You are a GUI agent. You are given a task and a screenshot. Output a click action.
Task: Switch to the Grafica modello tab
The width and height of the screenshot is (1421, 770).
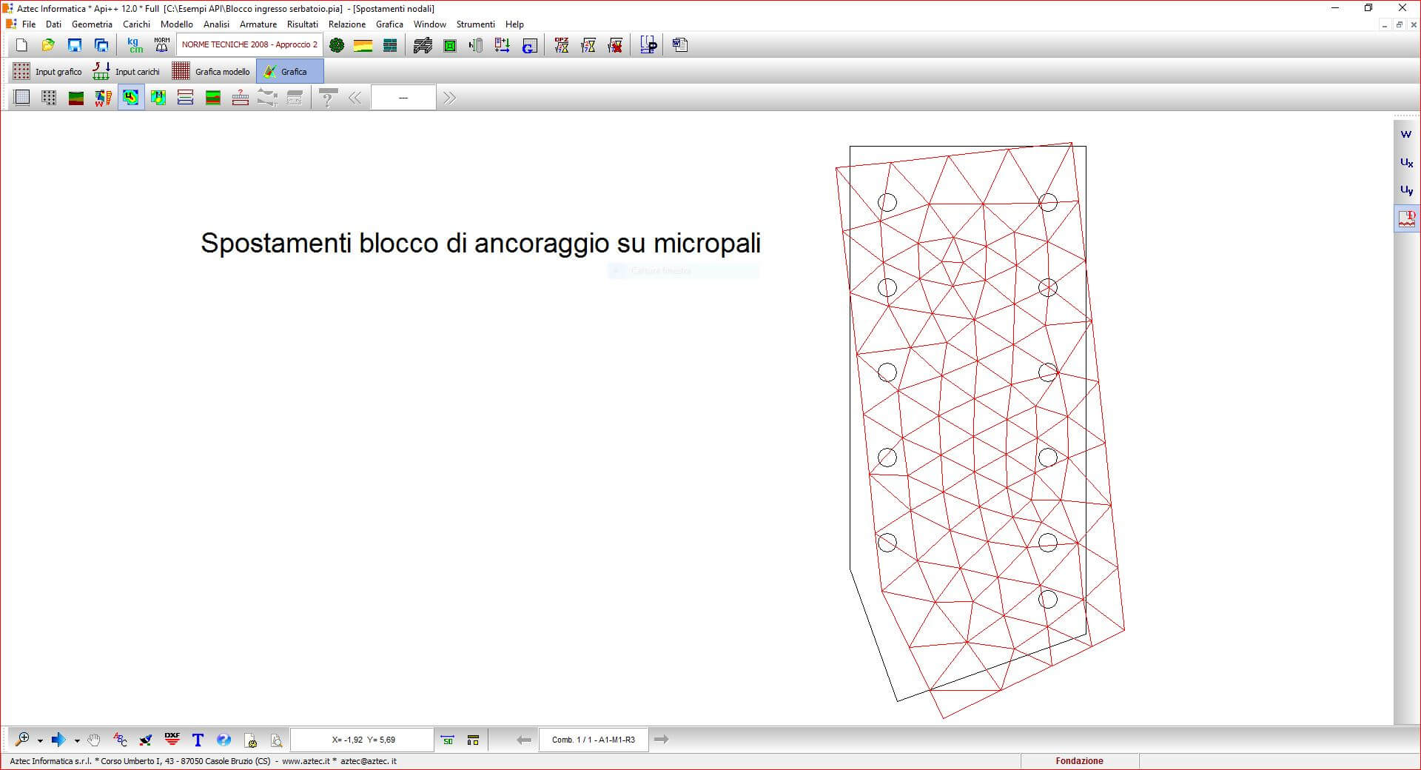click(x=212, y=72)
